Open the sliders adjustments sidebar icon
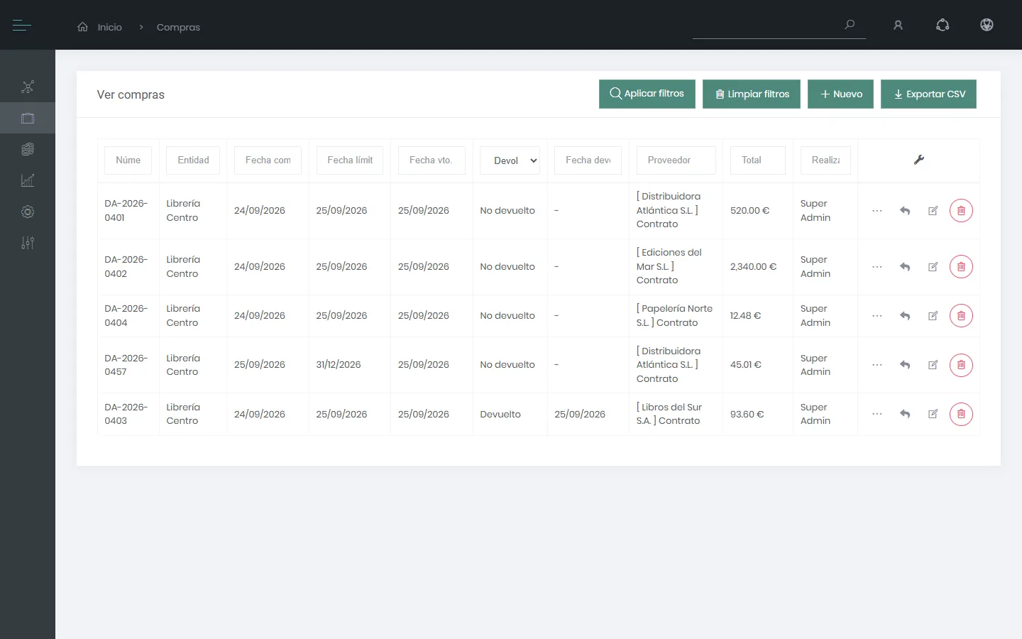The width and height of the screenshot is (1022, 639). click(28, 243)
